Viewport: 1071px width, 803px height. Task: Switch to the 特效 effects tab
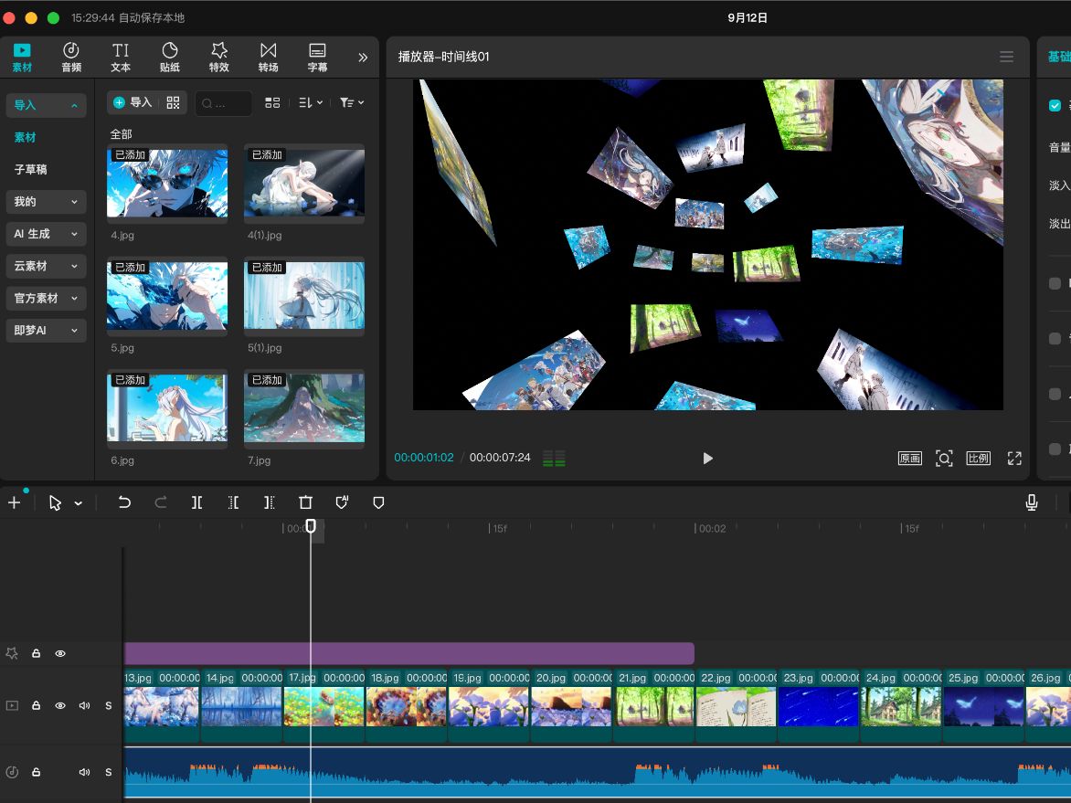[x=218, y=58]
